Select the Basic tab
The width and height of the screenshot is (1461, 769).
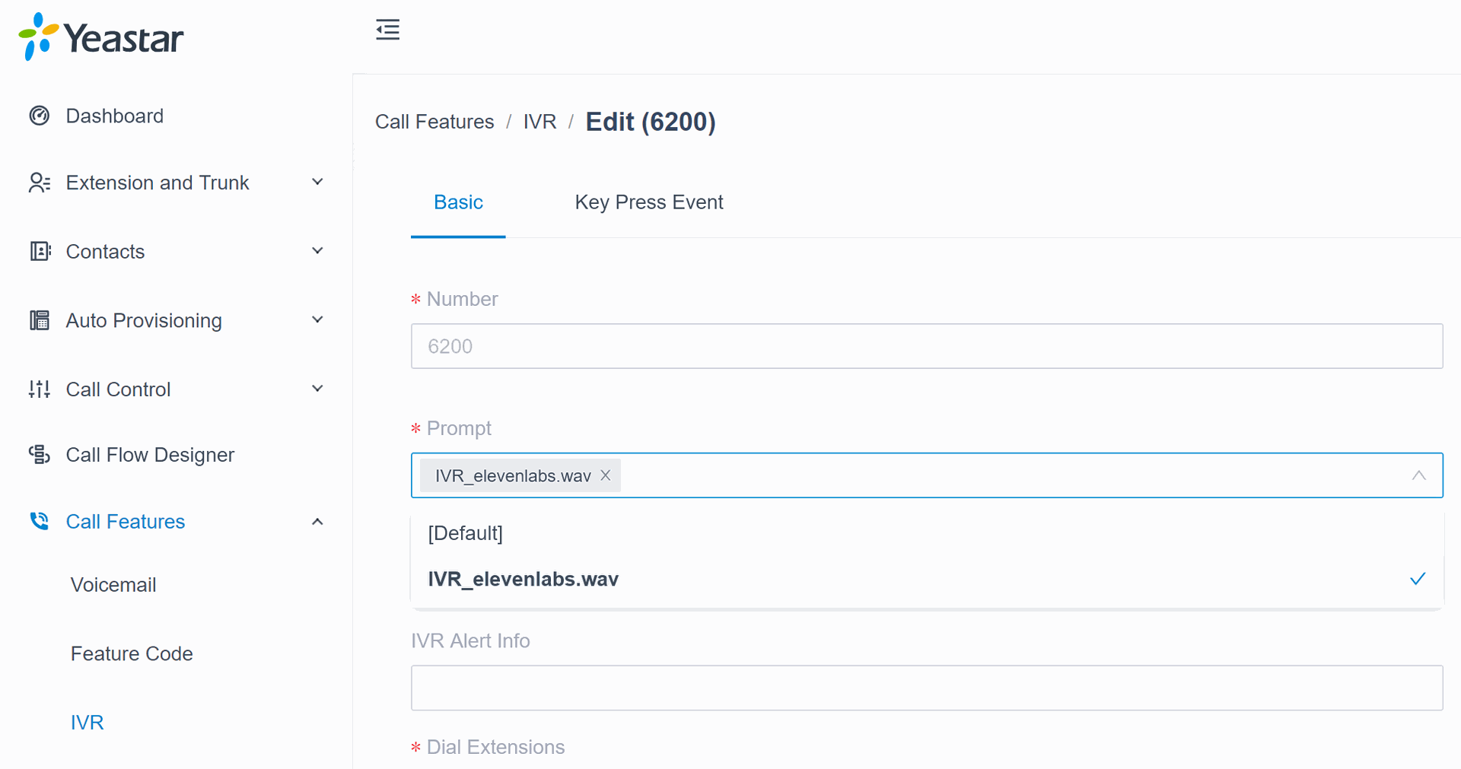458,202
